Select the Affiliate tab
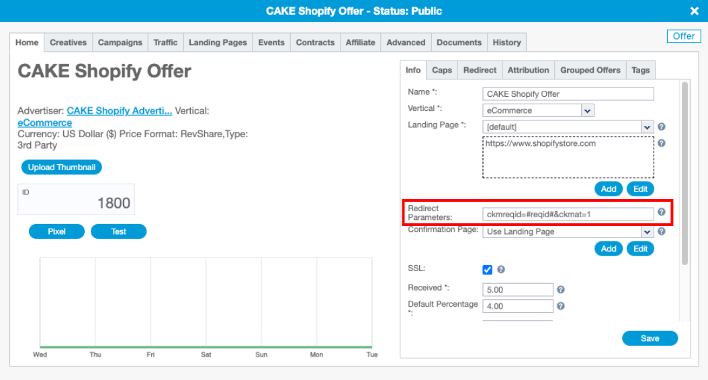Screen dimensions: 708x380 coord(360,42)
